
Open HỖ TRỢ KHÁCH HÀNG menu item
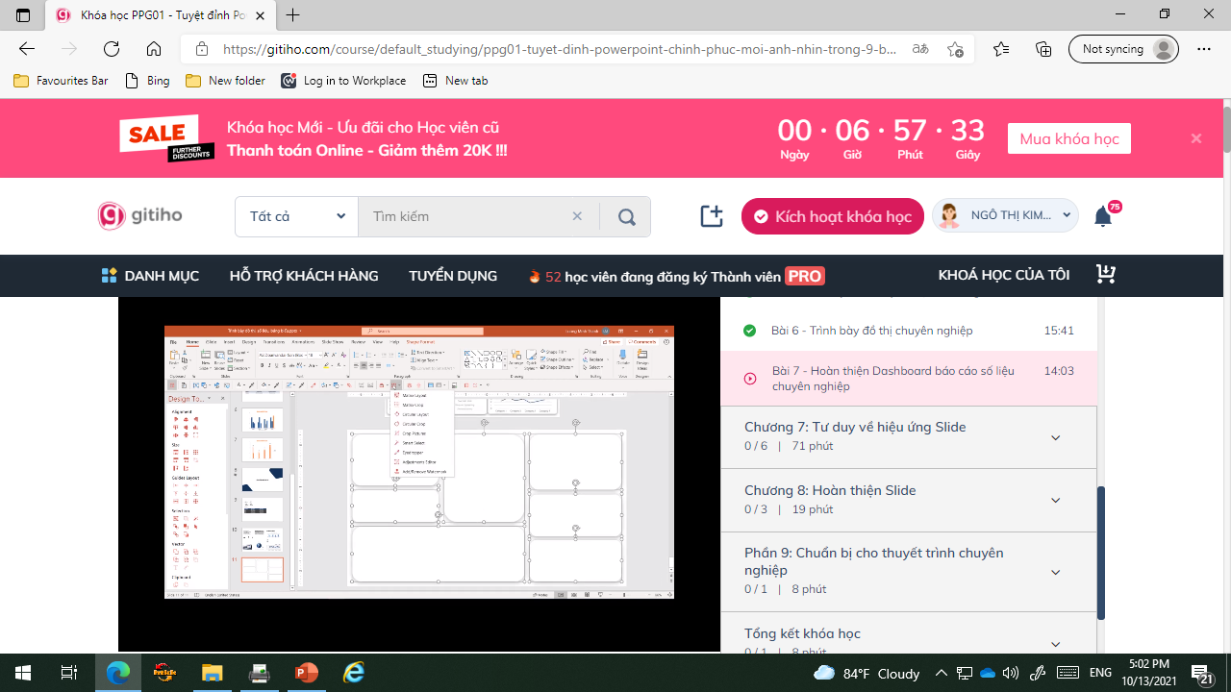pos(304,276)
